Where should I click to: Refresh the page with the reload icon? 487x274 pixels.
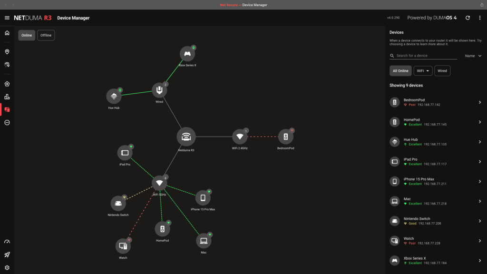(468, 18)
